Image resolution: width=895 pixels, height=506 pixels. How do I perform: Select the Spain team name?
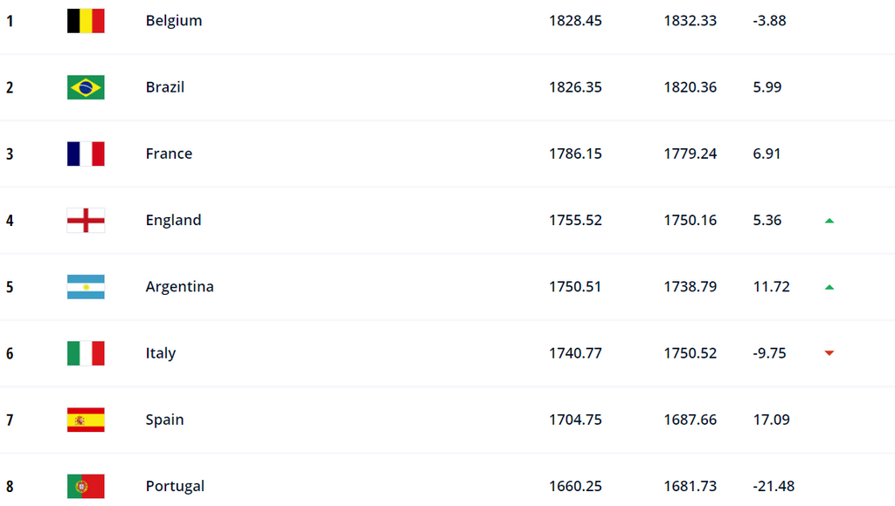click(x=164, y=420)
